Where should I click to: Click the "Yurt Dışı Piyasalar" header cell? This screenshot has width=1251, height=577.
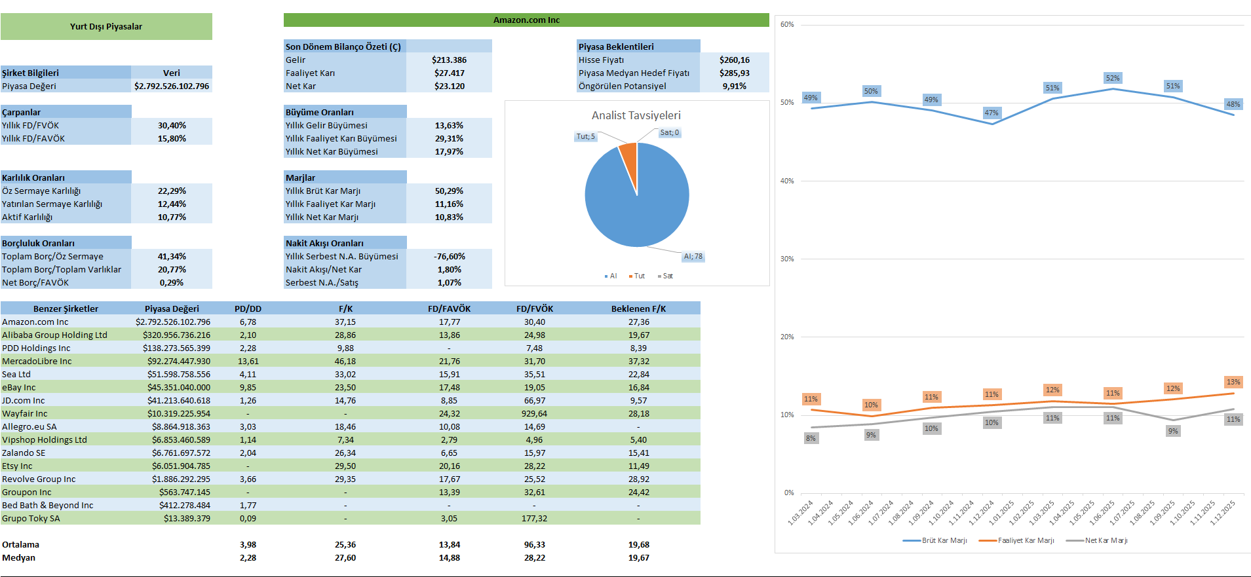click(x=106, y=26)
